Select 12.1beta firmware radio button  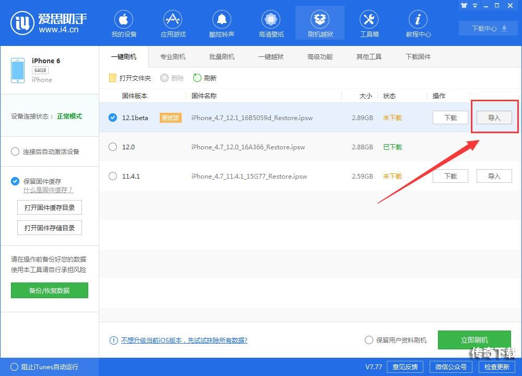113,118
